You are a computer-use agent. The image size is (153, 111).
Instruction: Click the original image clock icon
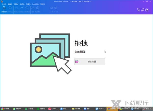27,8
